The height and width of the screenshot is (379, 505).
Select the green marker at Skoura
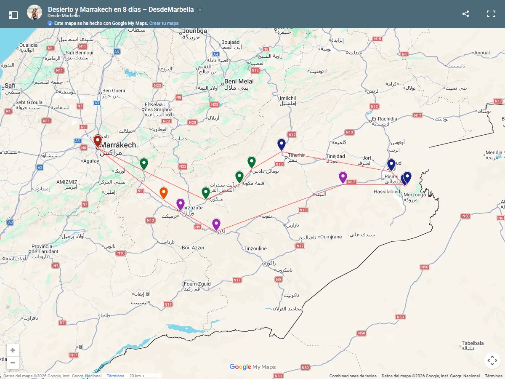(206, 193)
